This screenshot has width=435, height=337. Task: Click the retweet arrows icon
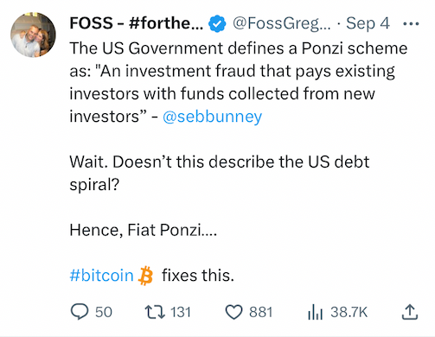pyautogui.click(x=155, y=312)
